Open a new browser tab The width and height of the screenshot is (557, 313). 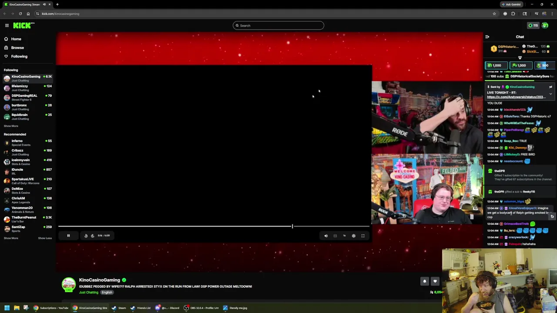click(x=57, y=4)
